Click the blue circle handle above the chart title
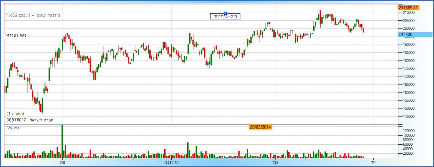The image size is (434, 167). tap(225, 13)
